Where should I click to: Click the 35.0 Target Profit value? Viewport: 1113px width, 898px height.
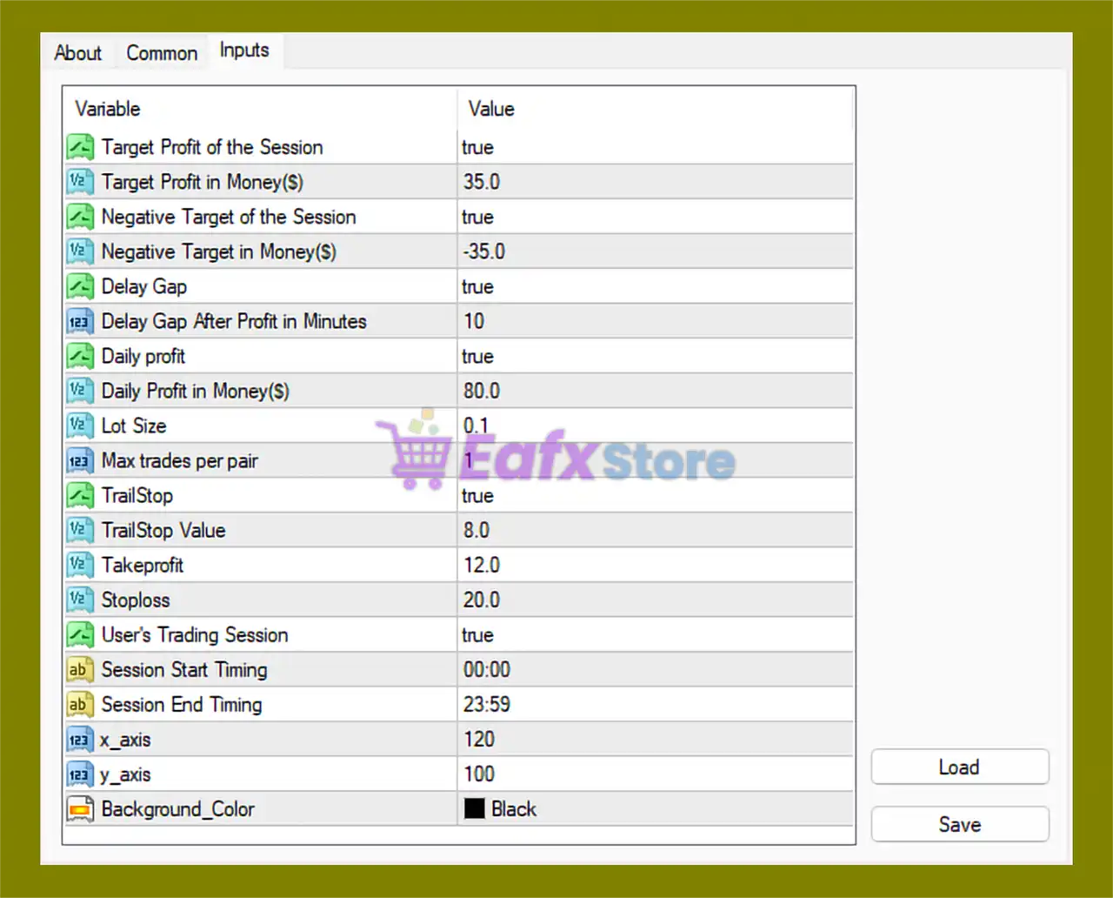482,182
